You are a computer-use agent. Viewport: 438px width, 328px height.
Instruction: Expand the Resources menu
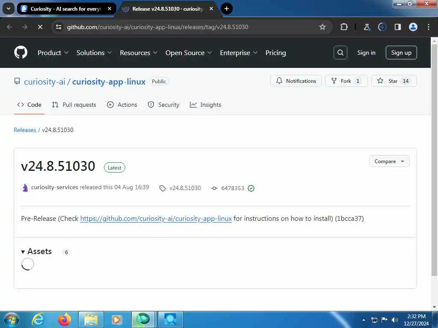(139, 53)
